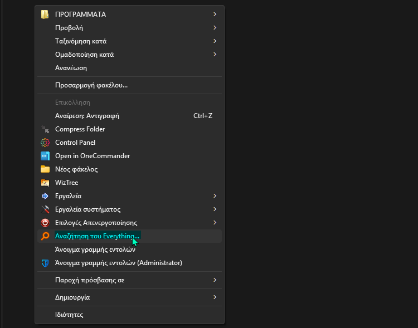Expand the Ταξινόμηση κατά submenu arrow
418x328 pixels.
tap(215, 41)
